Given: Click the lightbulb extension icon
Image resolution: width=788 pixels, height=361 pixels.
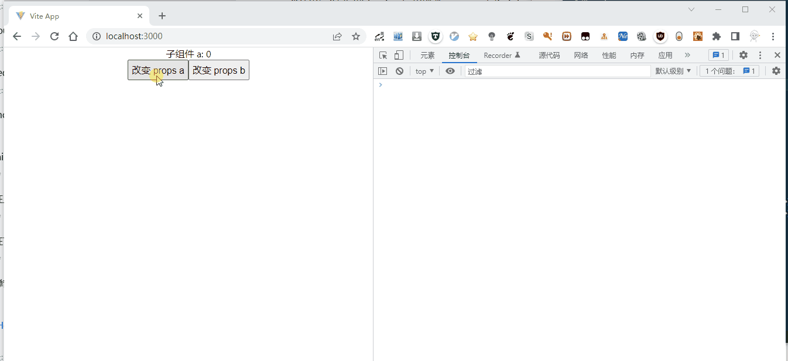Looking at the screenshot, I should click(x=492, y=36).
